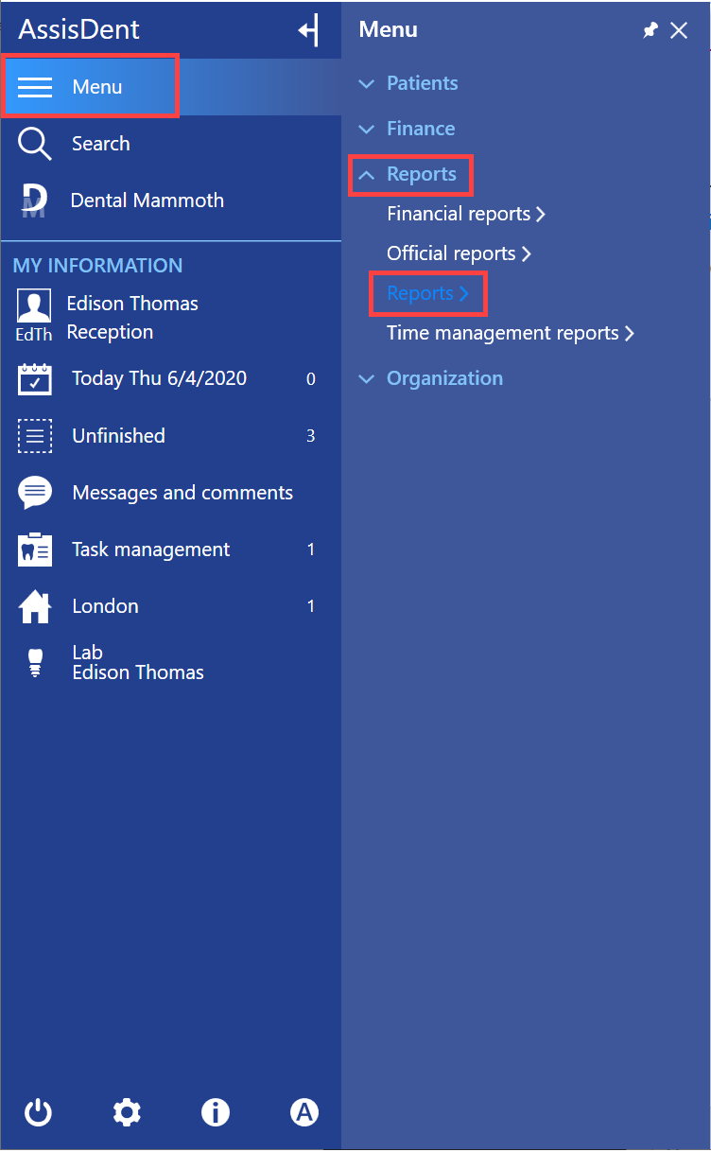Click the Dental Mammoth logo icon
711x1152 pixels.
click(x=35, y=201)
